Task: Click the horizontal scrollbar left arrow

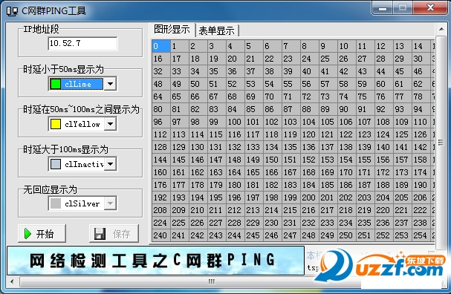Action: tap(11, 281)
